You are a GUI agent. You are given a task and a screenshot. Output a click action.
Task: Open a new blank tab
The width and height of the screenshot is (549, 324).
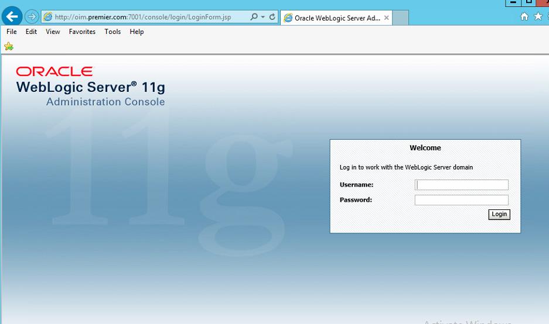401,18
